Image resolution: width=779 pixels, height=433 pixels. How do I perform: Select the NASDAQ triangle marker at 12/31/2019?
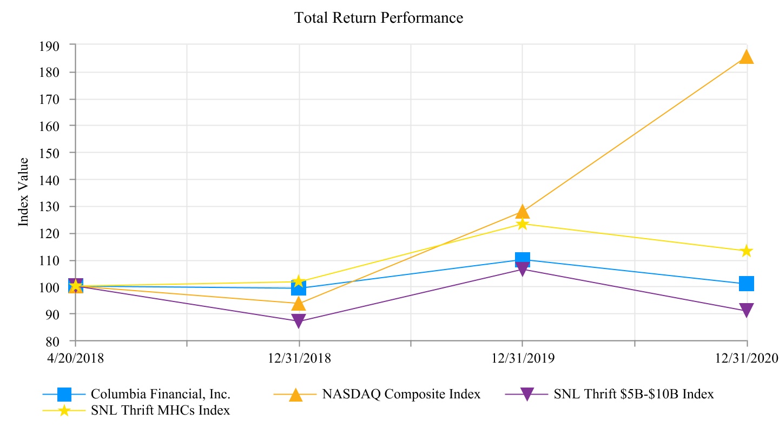pyautogui.click(x=523, y=211)
